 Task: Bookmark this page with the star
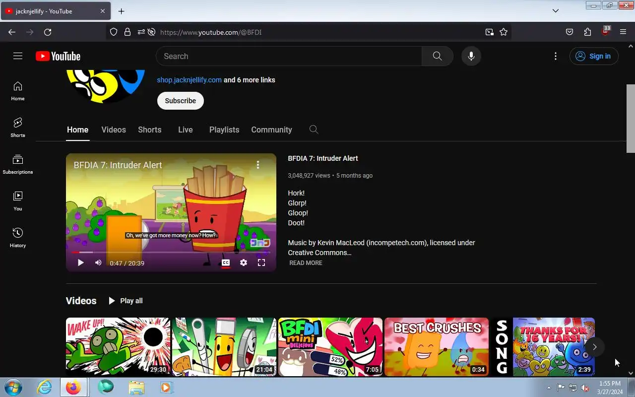(x=504, y=32)
